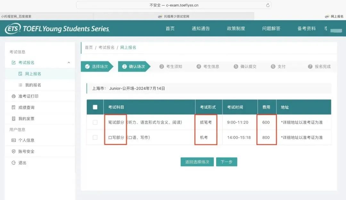Collapse the 考试报名 sidebar section chevron
The image size is (346, 200).
(69, 63)
